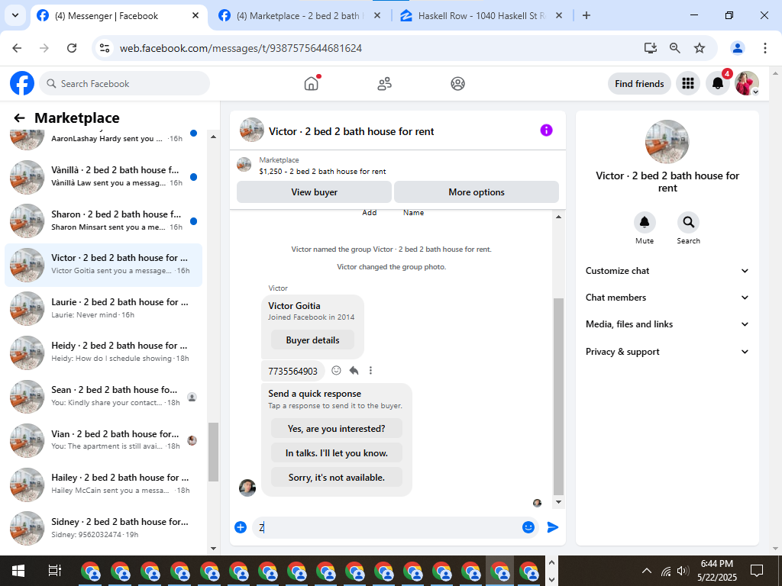Switch to the Marketplace 2 bed 2 bath tab

pyautogui.click(x=299, y=16)
